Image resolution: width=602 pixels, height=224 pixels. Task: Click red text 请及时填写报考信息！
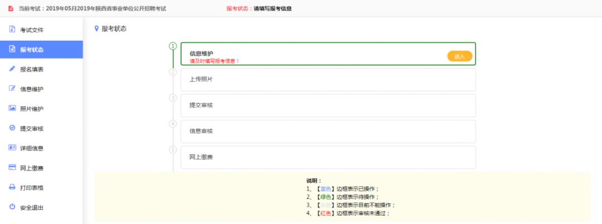click(214, 61)
